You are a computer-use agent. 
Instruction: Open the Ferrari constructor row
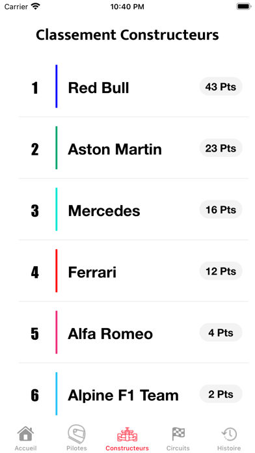coord(134,271)
